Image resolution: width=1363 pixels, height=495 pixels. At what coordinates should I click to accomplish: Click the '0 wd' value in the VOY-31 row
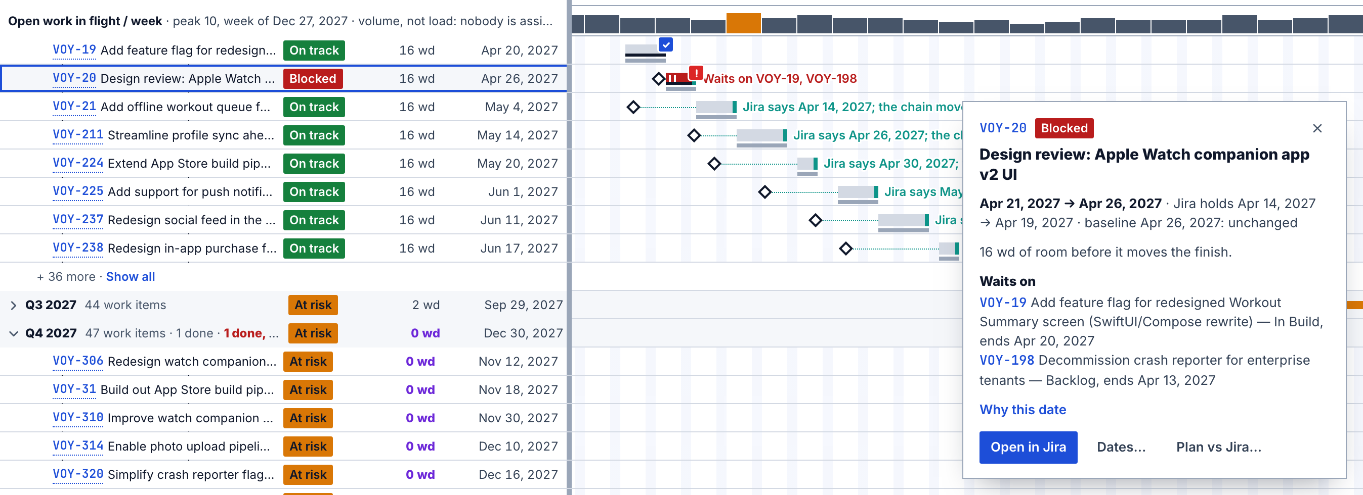coord(420,390)
